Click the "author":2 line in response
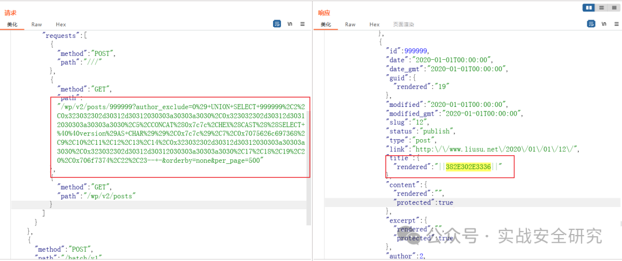 [x=405, y=256]
